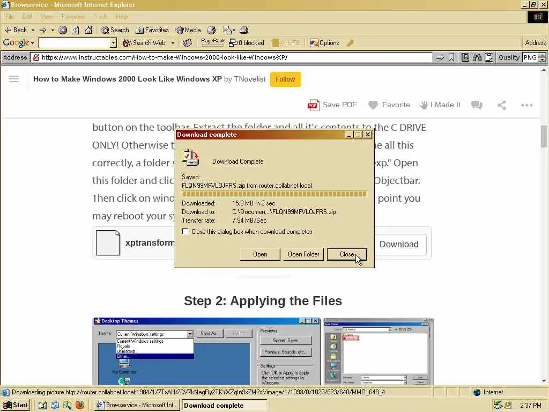The height and width of the screenshot is (412, 549).
Task: Click the History icon in toolbar
Action: point(211,30)
